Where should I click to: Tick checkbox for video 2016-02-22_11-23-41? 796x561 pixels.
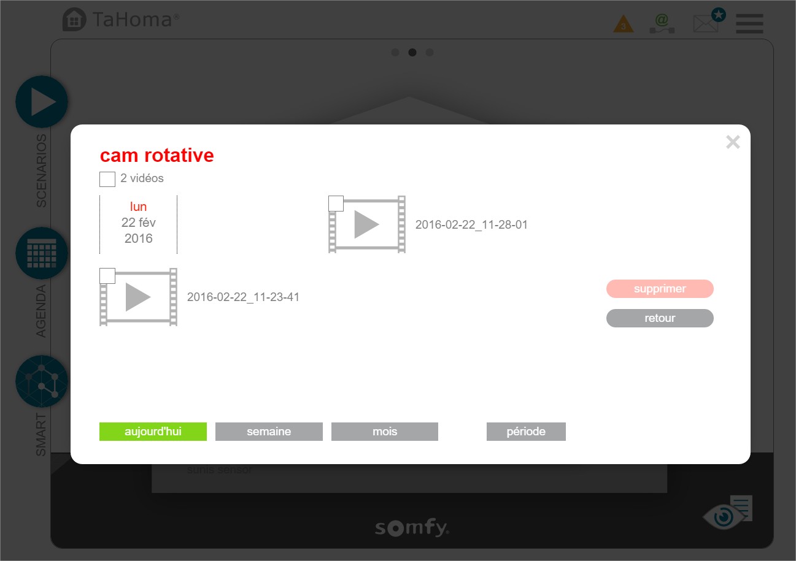tap(107, 276)
